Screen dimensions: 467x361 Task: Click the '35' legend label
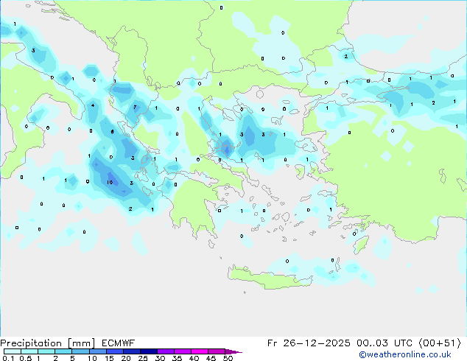177,358
